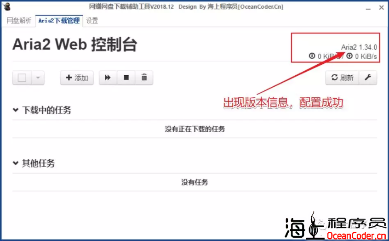Click the square stop icon
The width and height of the screenshot is (389, 241).
pyautogui.click(x=126, y=78)
